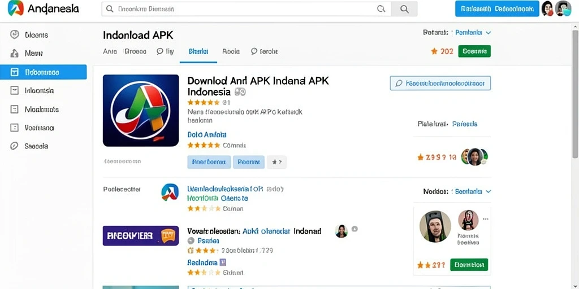The width and height of the screenshot is (579, 289).
Task: Open the smaller round avatar in card
Action: 468,220
